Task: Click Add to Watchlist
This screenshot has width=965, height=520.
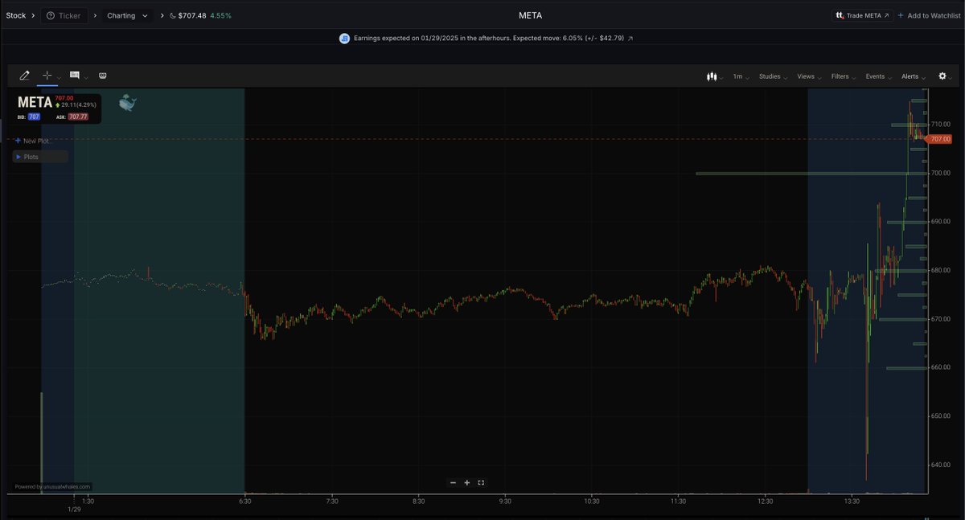Action: 929,15
